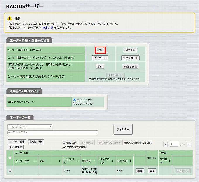This screenshot has width=199, height=182.
Task: Go to the next page with the right arrow
Action: click(x=189, y=145)
